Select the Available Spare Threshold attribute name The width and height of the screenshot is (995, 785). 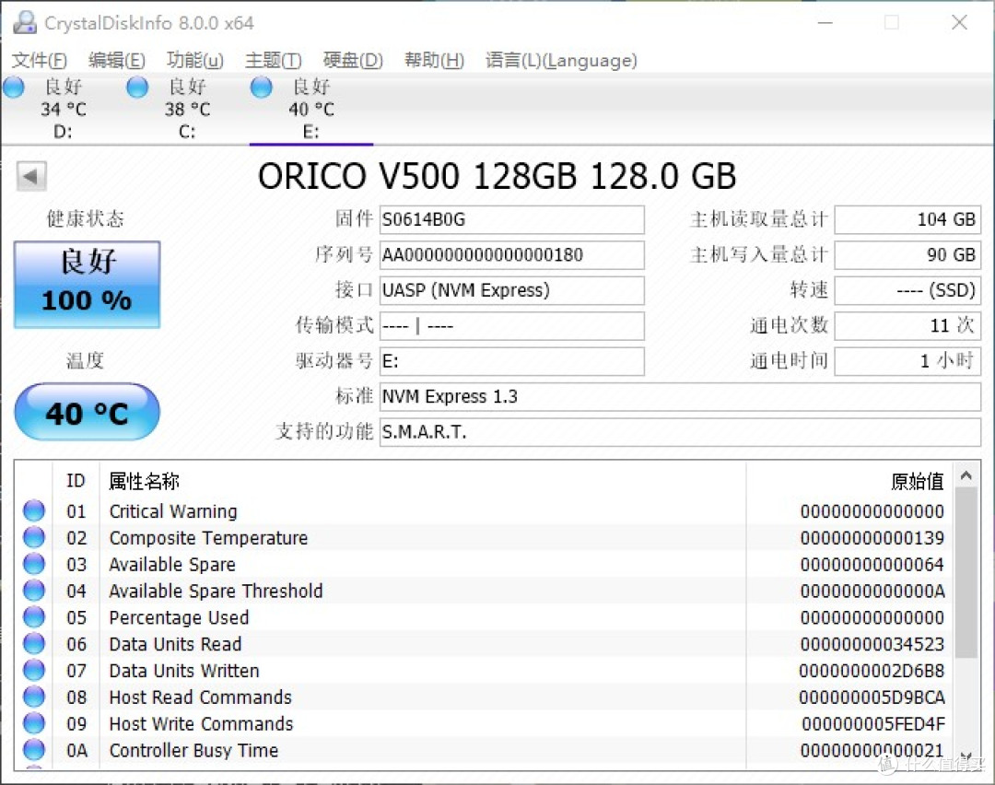(x=216, y=591)
